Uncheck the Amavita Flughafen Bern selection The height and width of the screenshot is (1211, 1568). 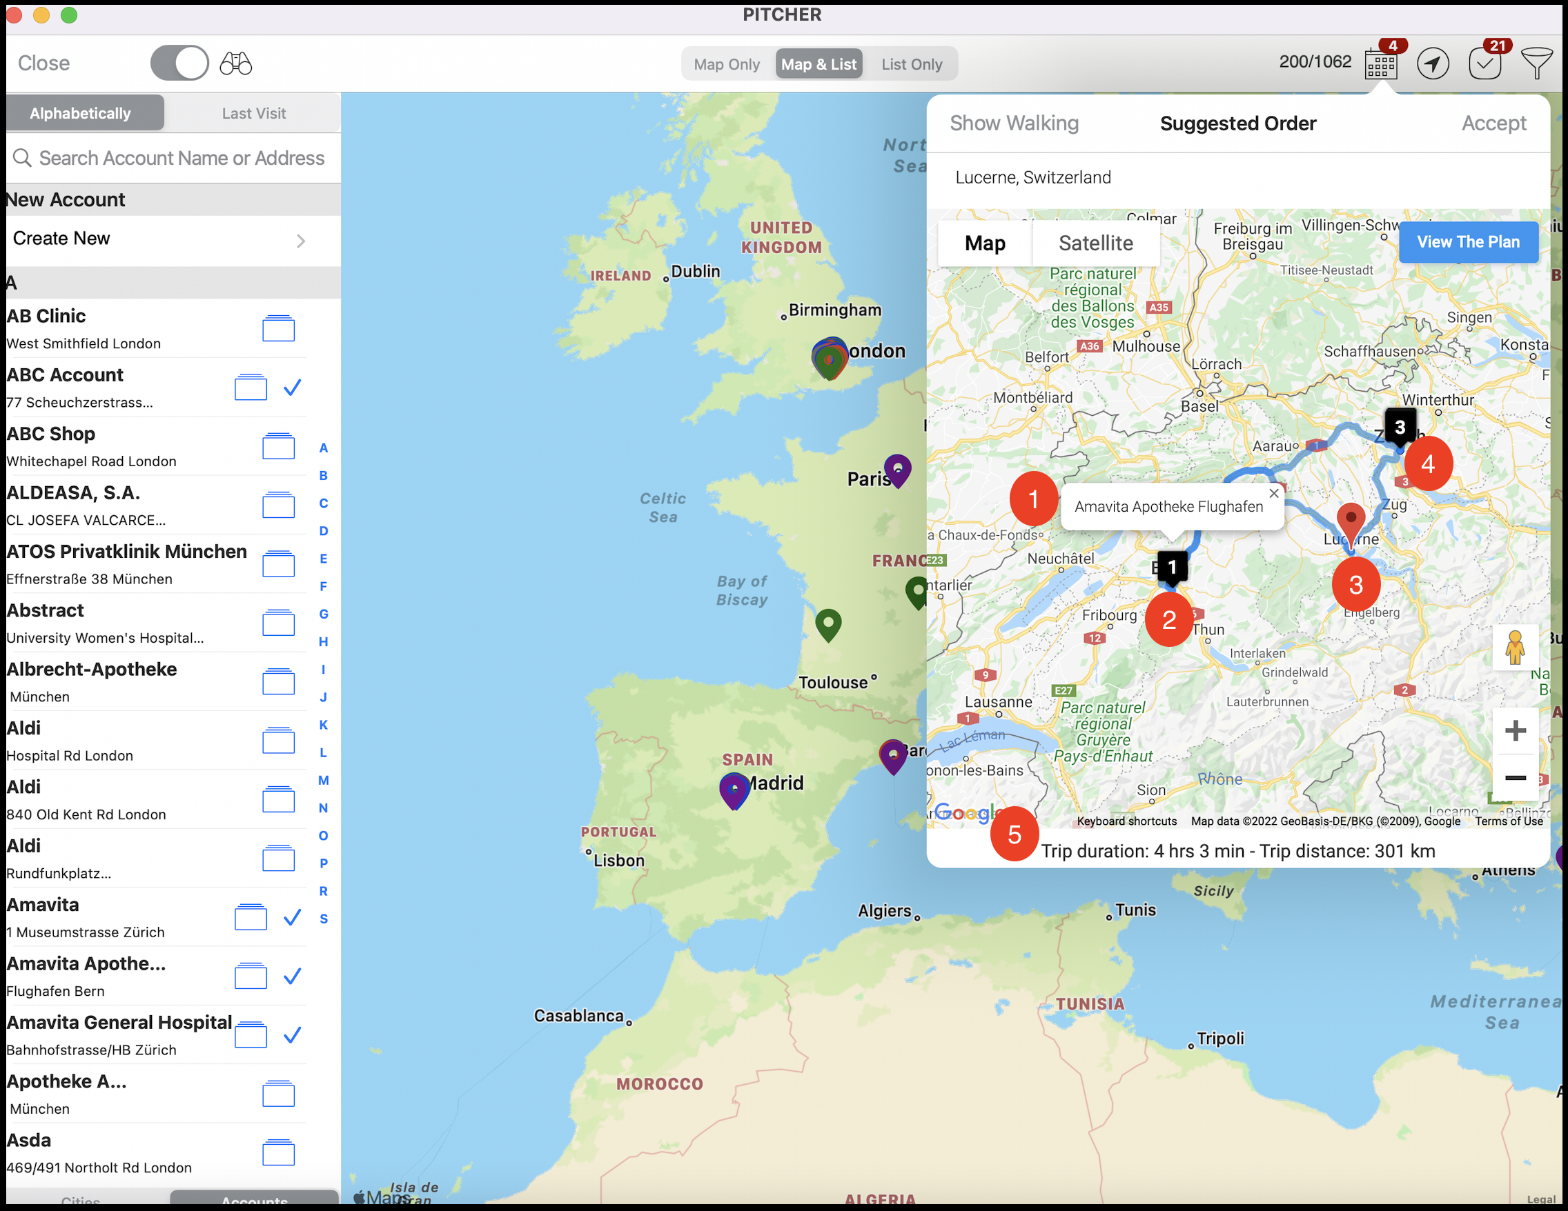click(x=292, y=977)
